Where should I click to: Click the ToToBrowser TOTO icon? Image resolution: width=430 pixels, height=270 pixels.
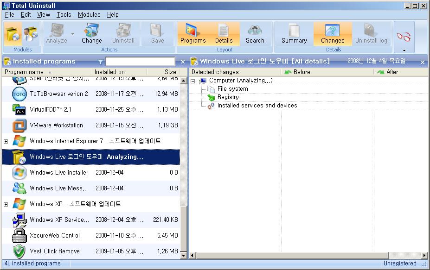(19, 94)
